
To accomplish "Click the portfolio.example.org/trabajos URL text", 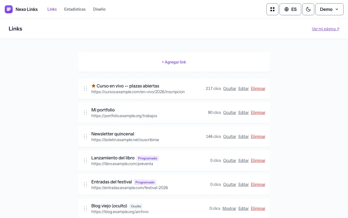I will coord(124,116).
